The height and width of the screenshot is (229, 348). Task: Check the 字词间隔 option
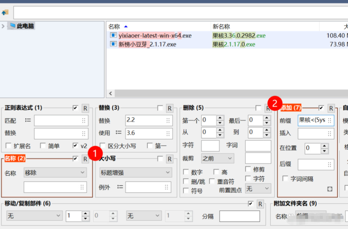tap(285, 178)
